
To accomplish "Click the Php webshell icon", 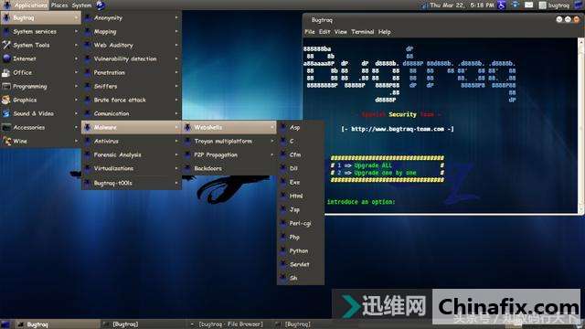I will point(283,238).
